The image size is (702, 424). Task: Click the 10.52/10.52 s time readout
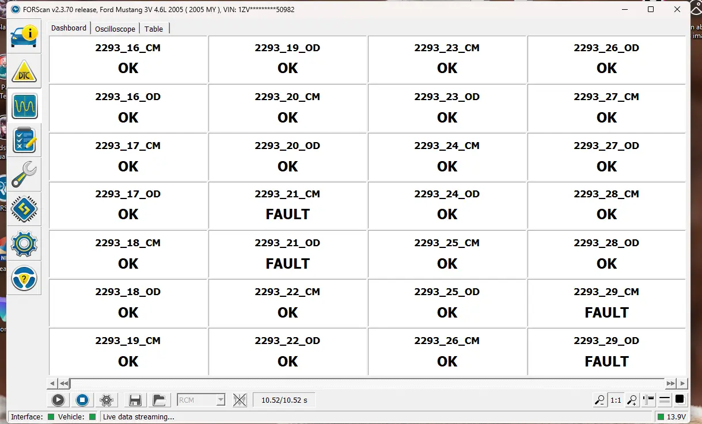[x=284, y=400]
